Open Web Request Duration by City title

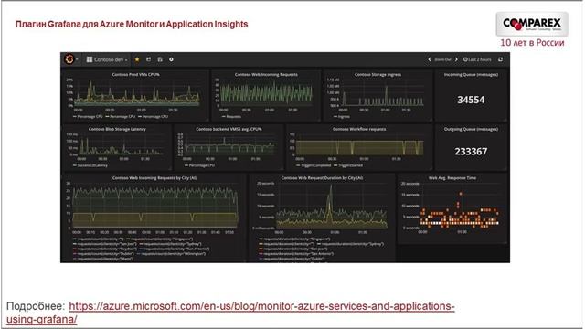[322, 178]
